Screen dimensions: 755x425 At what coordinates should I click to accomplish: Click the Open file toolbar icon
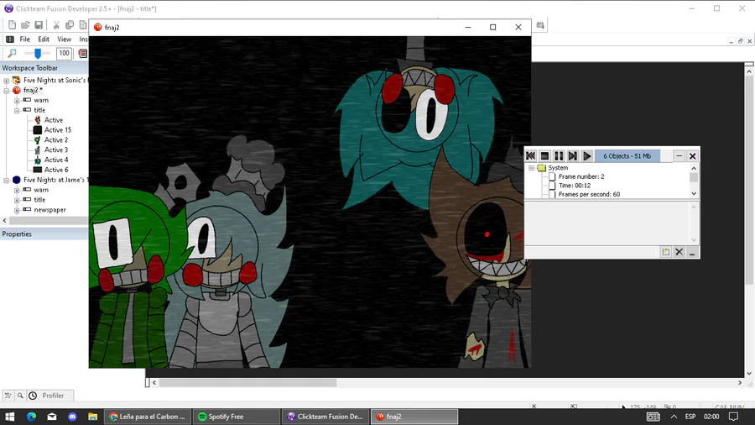pyautogui.click(x=25, y=25)
